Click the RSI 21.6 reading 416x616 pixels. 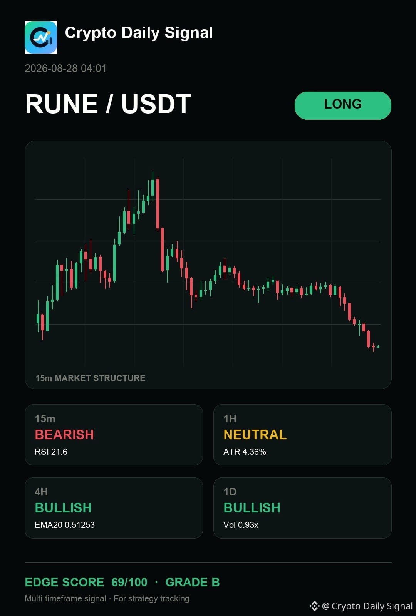point(51,452)
